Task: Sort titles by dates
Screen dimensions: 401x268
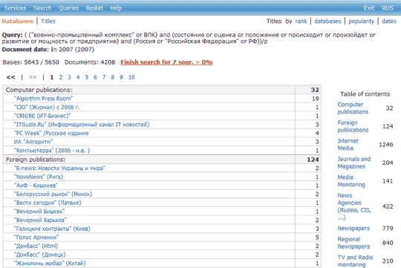Action: point(389,22)
